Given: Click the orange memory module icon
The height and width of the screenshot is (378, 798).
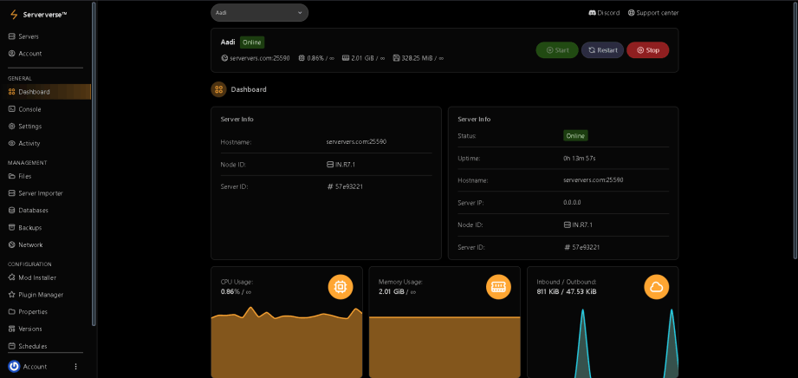Looking at the screenshot, I should 498,287.
